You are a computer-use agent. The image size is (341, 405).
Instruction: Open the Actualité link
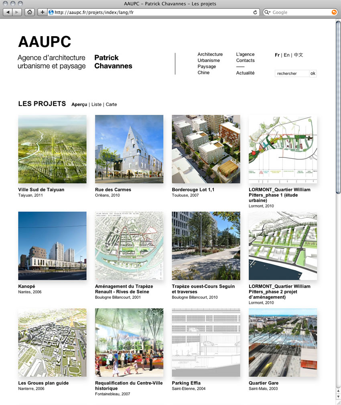[x=245, y=73]
